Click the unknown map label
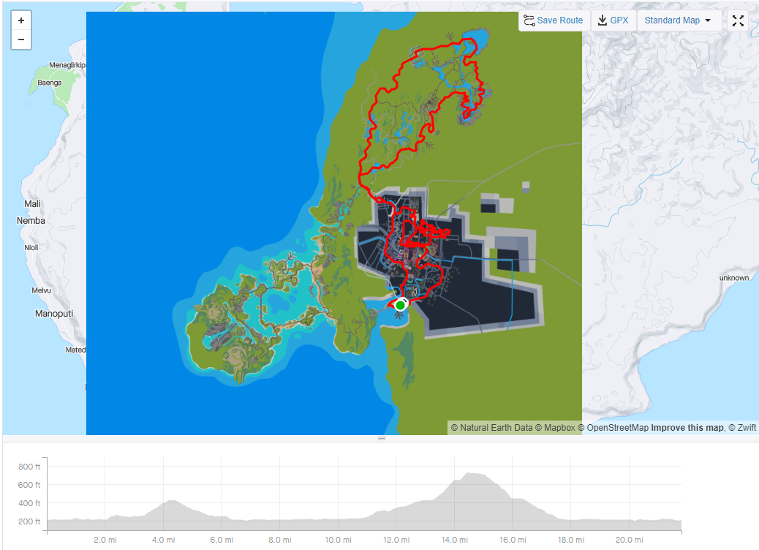Viewport: 759px width, 550px height. [x=734, y=278]
